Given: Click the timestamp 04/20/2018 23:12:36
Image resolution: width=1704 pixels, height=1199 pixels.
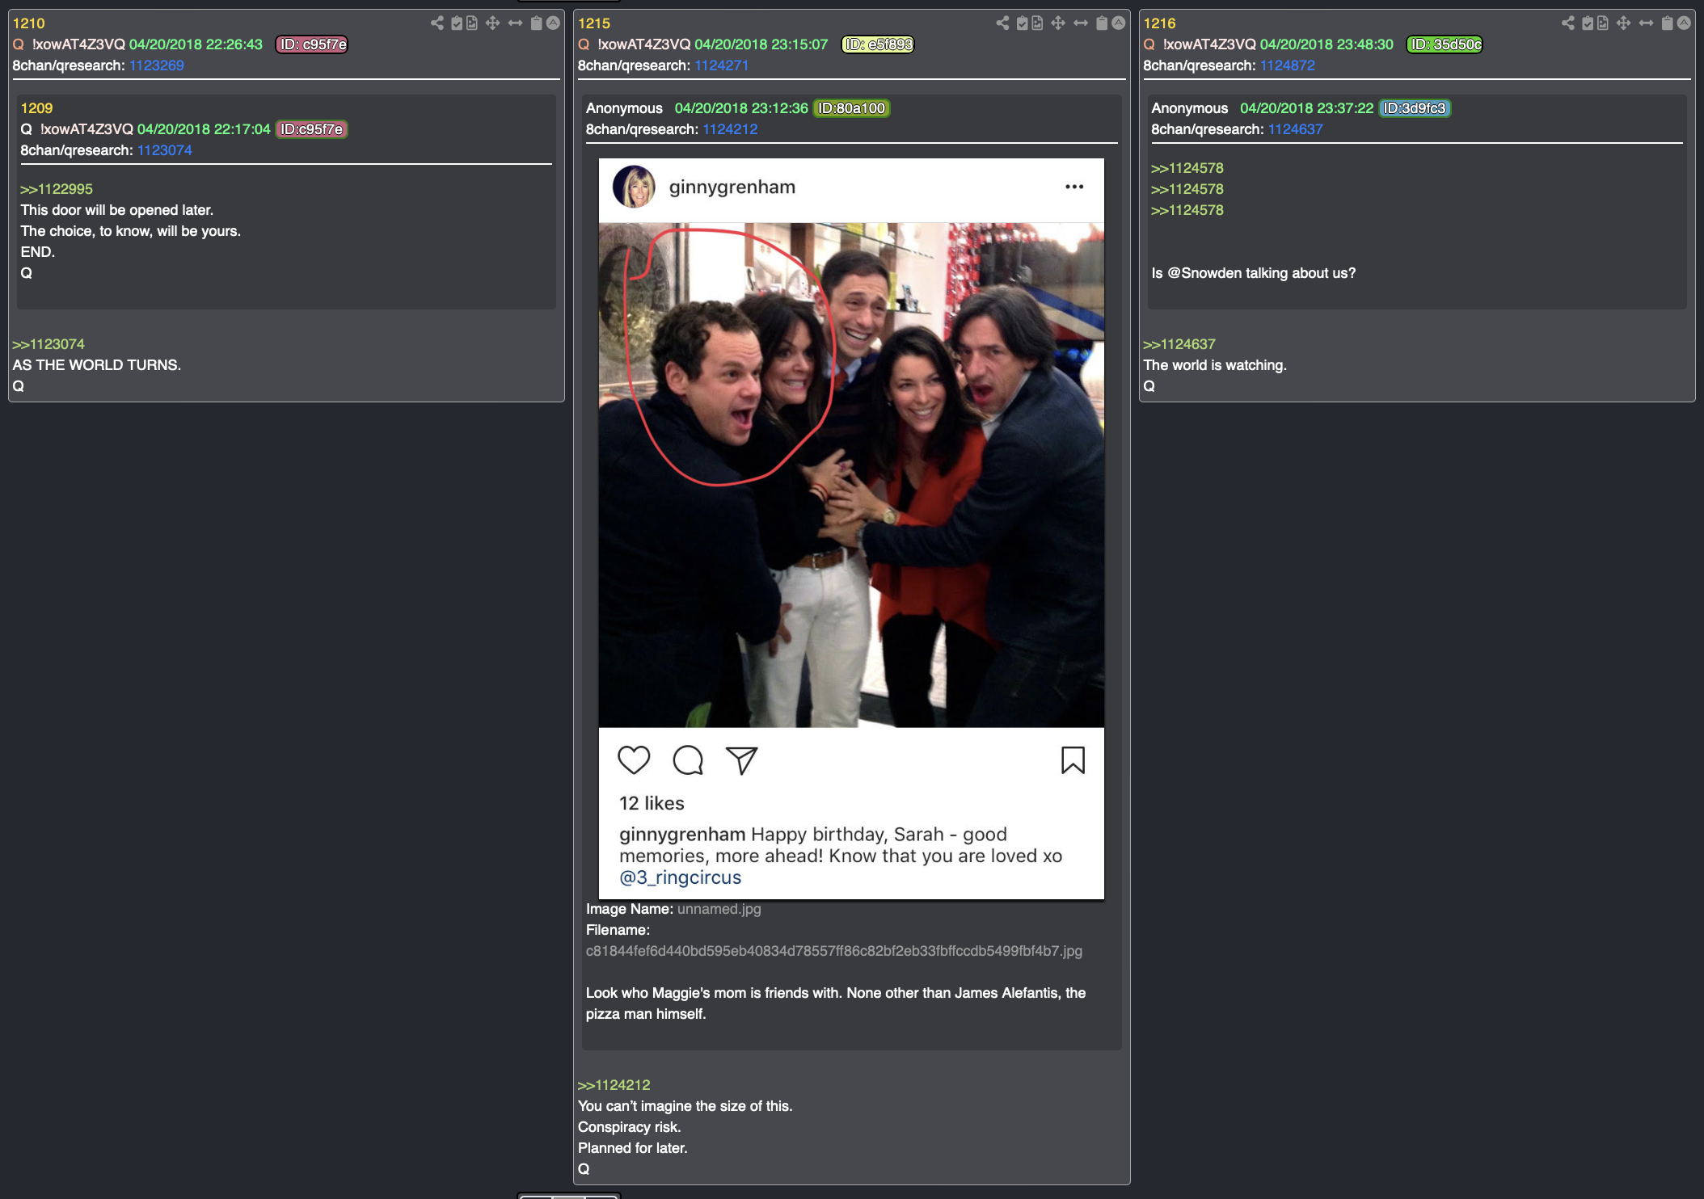Looking at the screenshot, I should tap(741, 108).
